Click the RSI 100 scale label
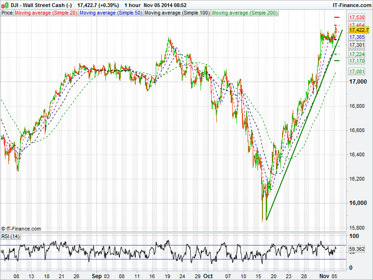This screenshot has width=373, height=280. tap(354, 236)
